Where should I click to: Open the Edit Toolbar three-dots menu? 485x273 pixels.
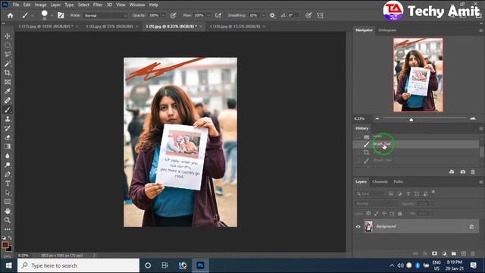point(8,229)
